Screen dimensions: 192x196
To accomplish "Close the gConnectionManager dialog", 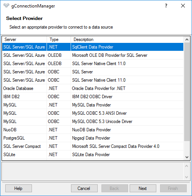I will tap(183, 6).
